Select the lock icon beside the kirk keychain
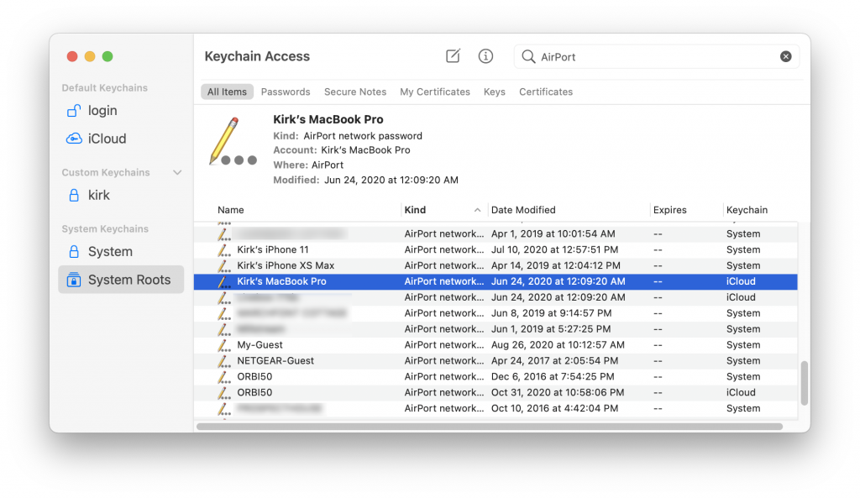 pyautogui.click(x=73, y=195)
